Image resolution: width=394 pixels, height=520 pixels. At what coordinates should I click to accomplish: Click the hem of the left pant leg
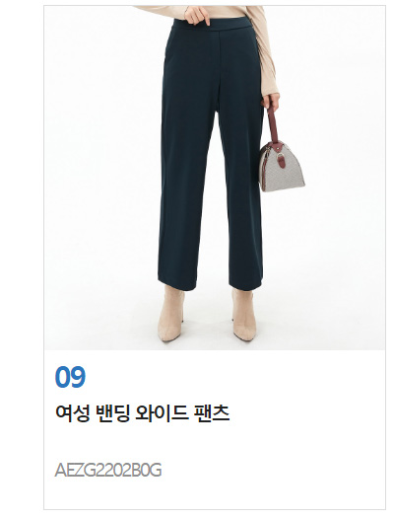[x=176, y=283]
